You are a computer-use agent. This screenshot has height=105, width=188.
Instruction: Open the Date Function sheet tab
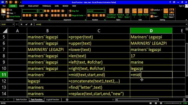tap(21, 100)
